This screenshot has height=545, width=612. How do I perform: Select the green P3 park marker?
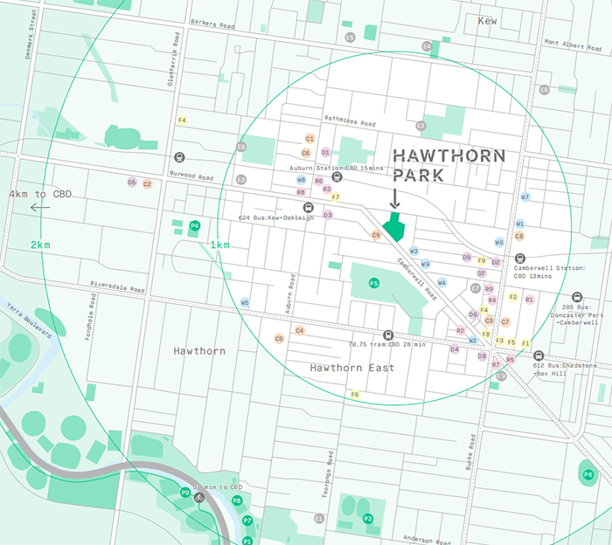click(368, 519)
